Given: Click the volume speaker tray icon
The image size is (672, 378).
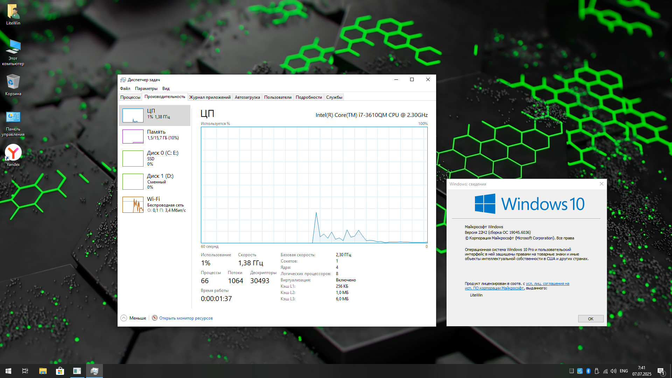Looking at the screenshot, I should coord(614,371).
